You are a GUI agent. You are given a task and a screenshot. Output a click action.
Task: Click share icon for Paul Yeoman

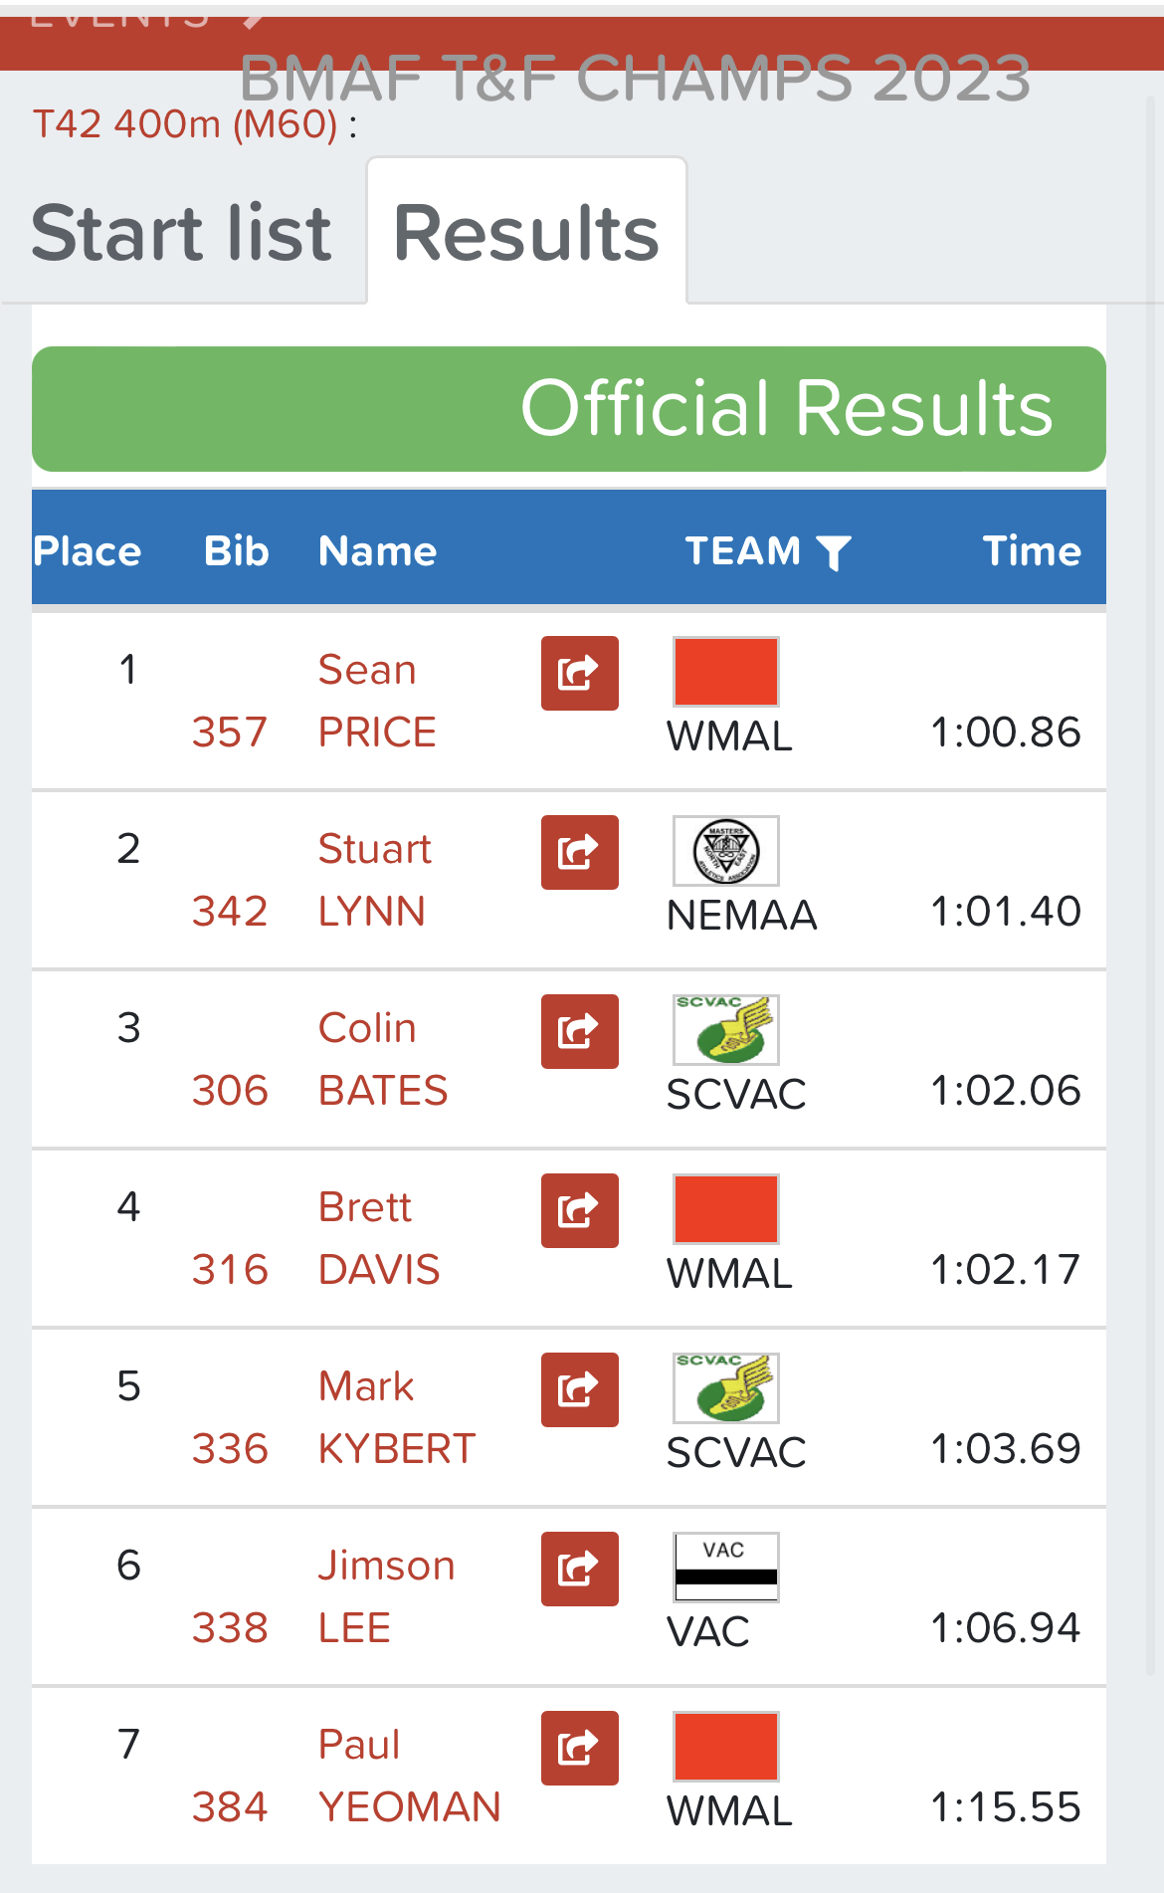[579, 1748]
